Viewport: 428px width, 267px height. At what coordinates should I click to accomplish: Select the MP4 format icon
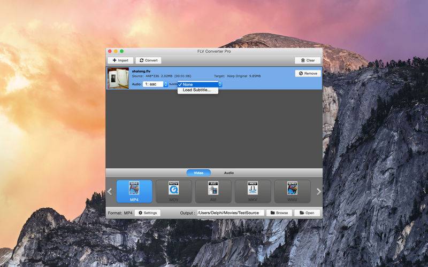[x=134, y=192]
